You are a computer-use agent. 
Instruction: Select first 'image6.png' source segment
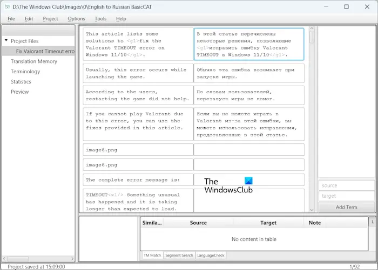(x=138, y=150)
